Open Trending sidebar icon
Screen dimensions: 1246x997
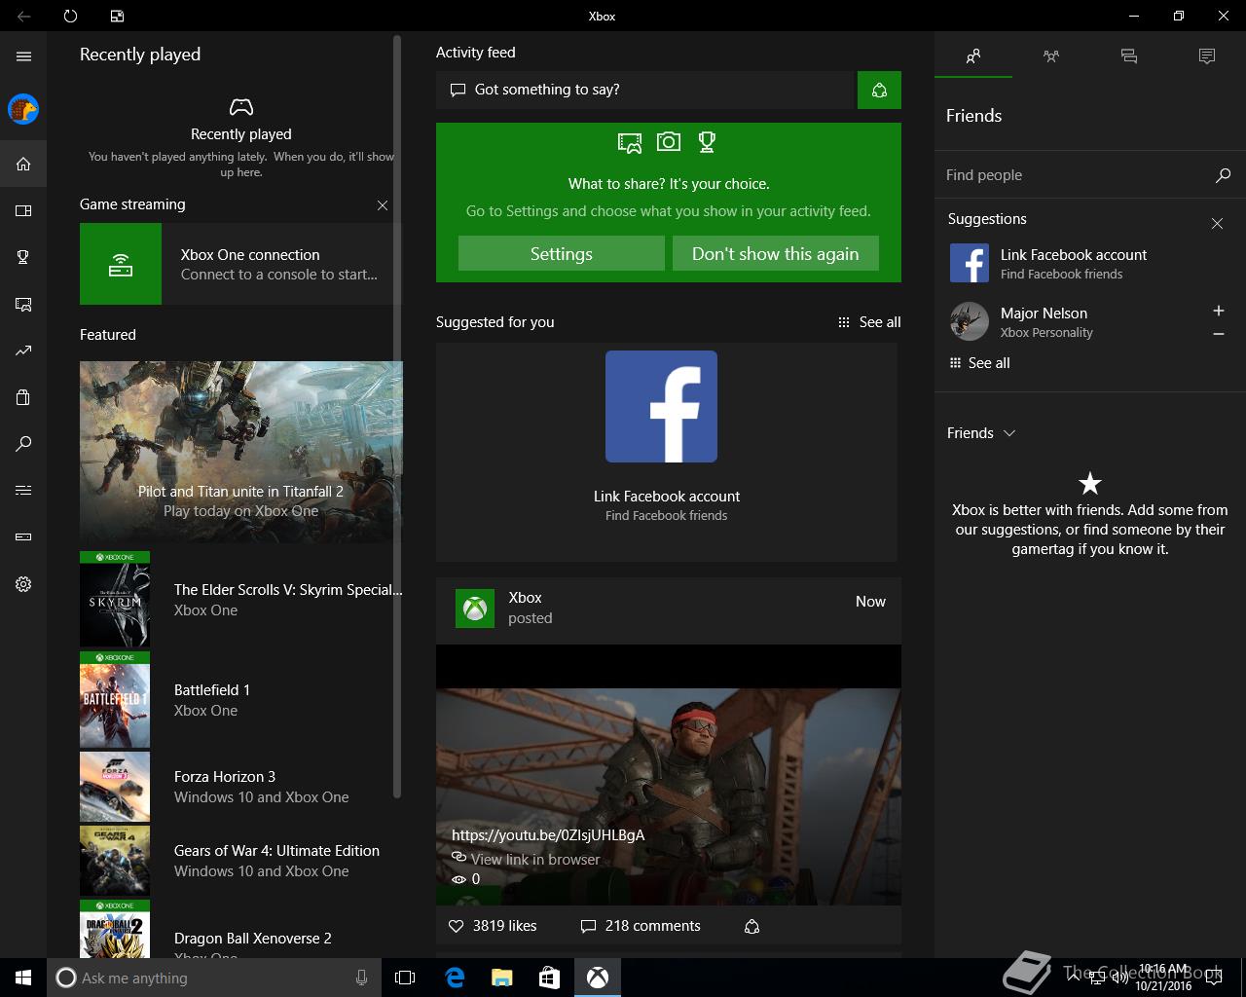coord(23,351)
